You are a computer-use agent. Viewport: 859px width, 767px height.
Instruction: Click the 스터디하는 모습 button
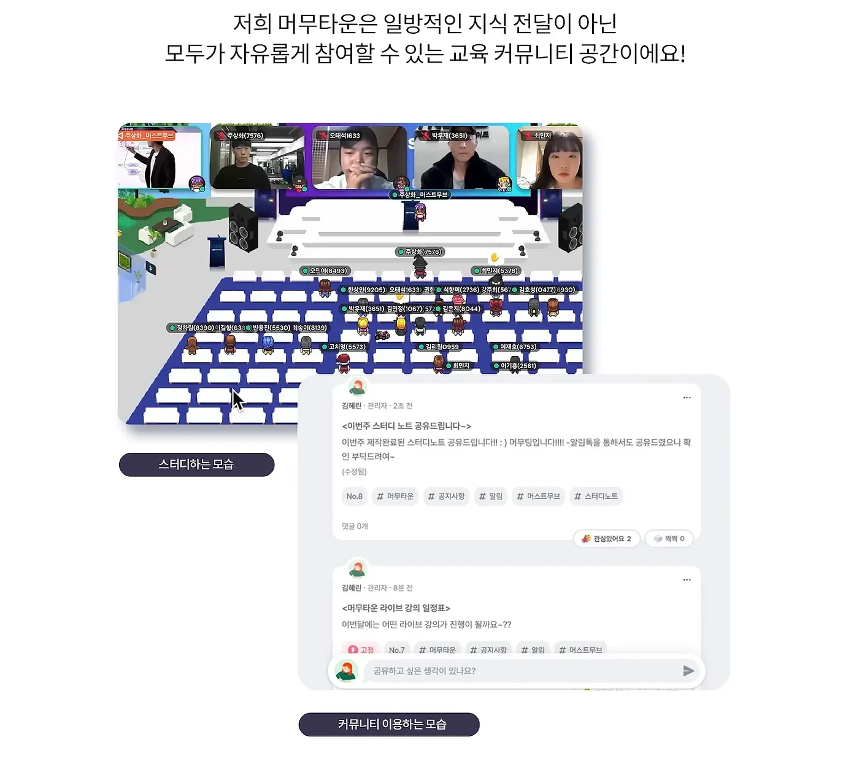pyautogui.click(x=196, y=464)
